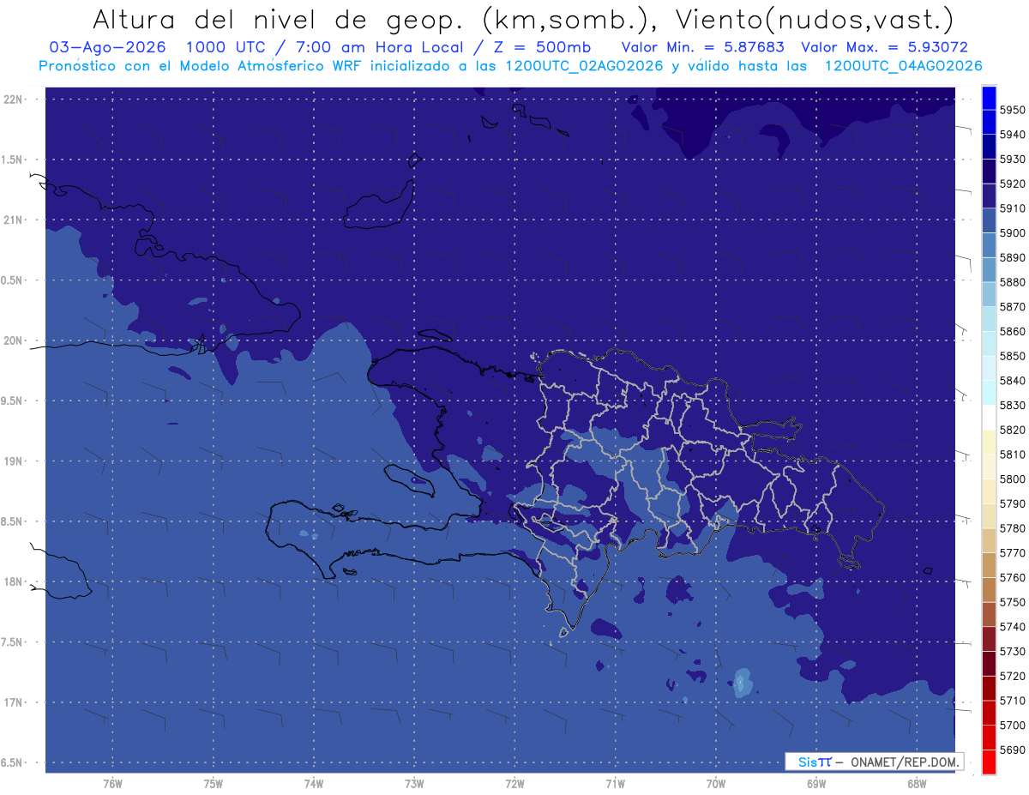Screen dimensions: 1029x795
Task: Click the '22N' latitude label
Action: point(14,99)
